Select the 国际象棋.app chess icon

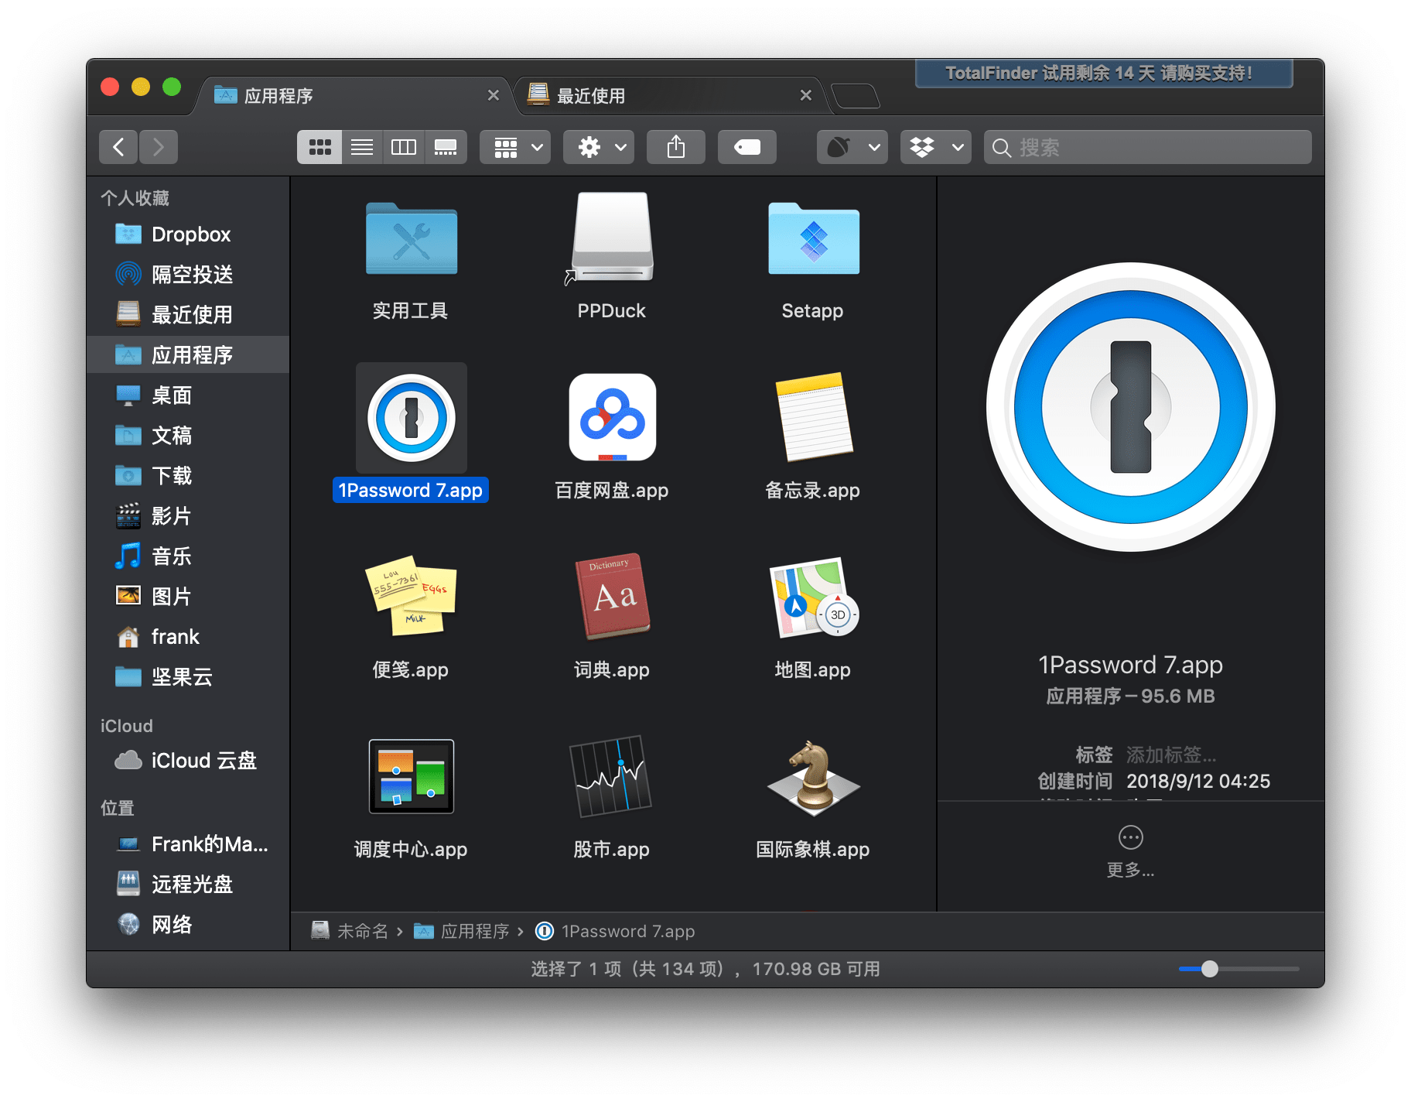[x=813, y=776]
